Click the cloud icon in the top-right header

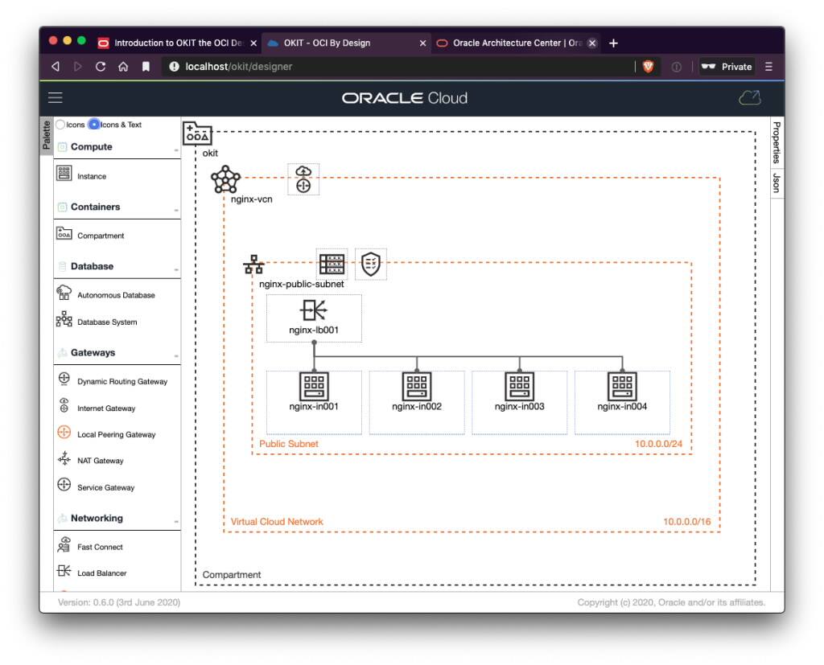(750, 97)
